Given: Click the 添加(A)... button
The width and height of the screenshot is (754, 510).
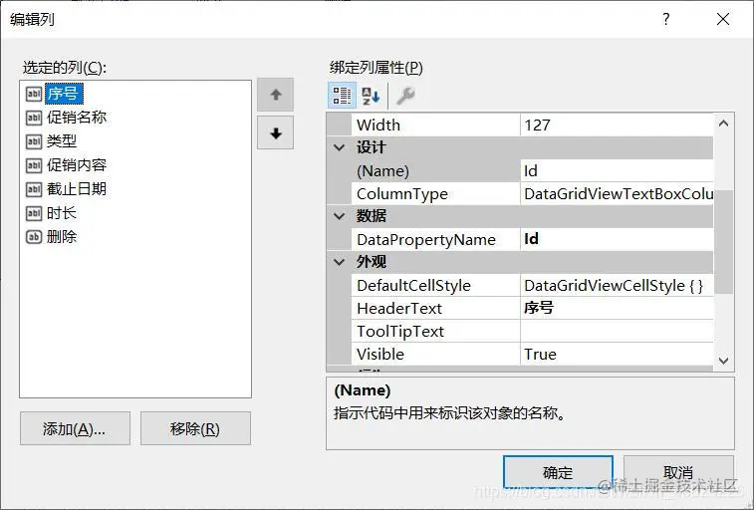Looking at the screenshot, I should (x=75, y=428).
